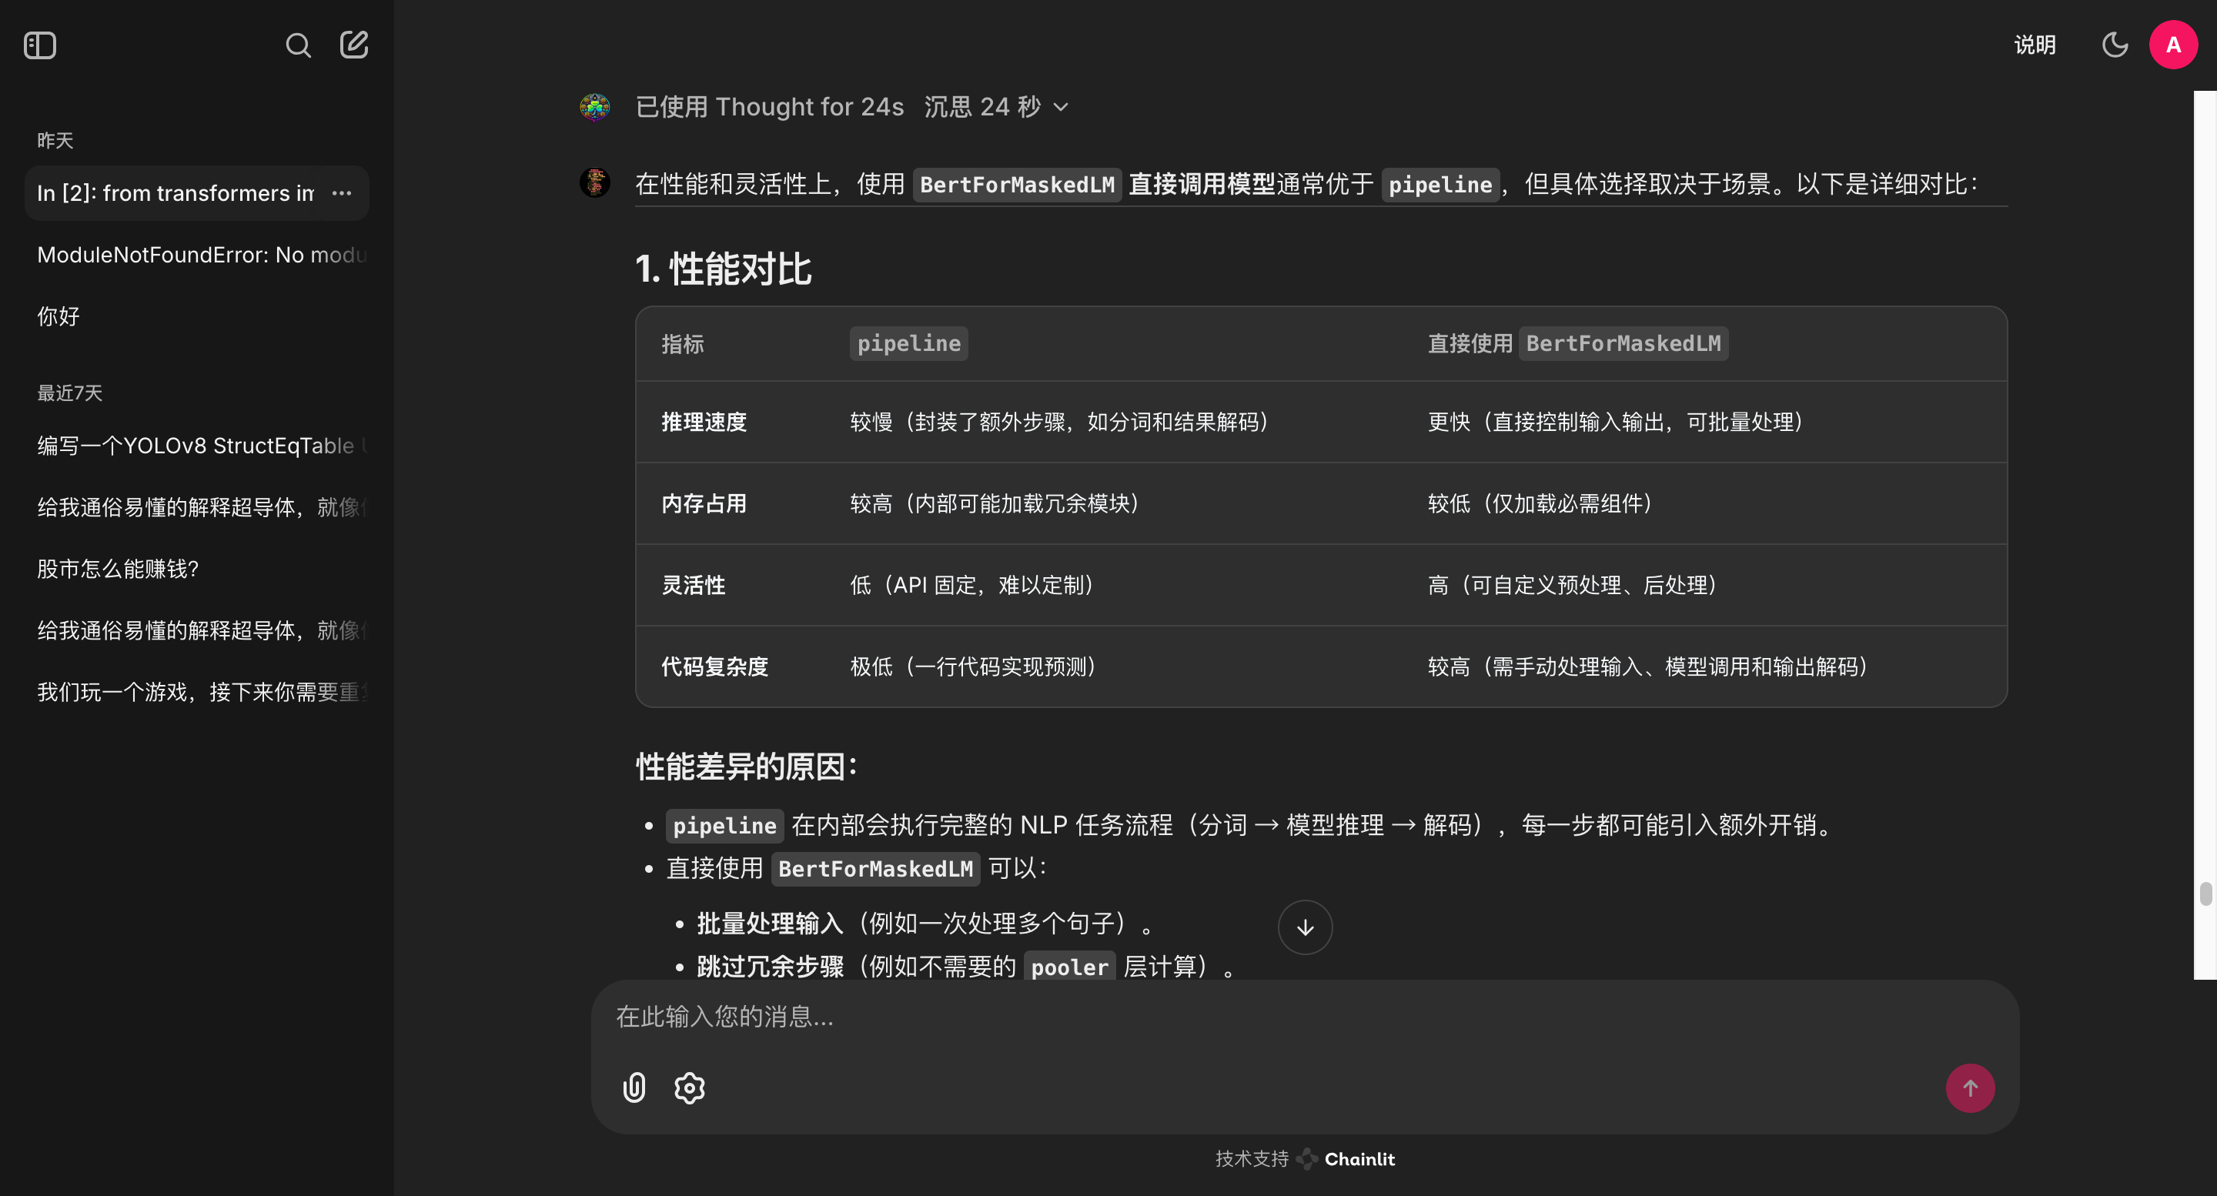
Task: Start a new chat with pencil icon
Action: point(354,45)
